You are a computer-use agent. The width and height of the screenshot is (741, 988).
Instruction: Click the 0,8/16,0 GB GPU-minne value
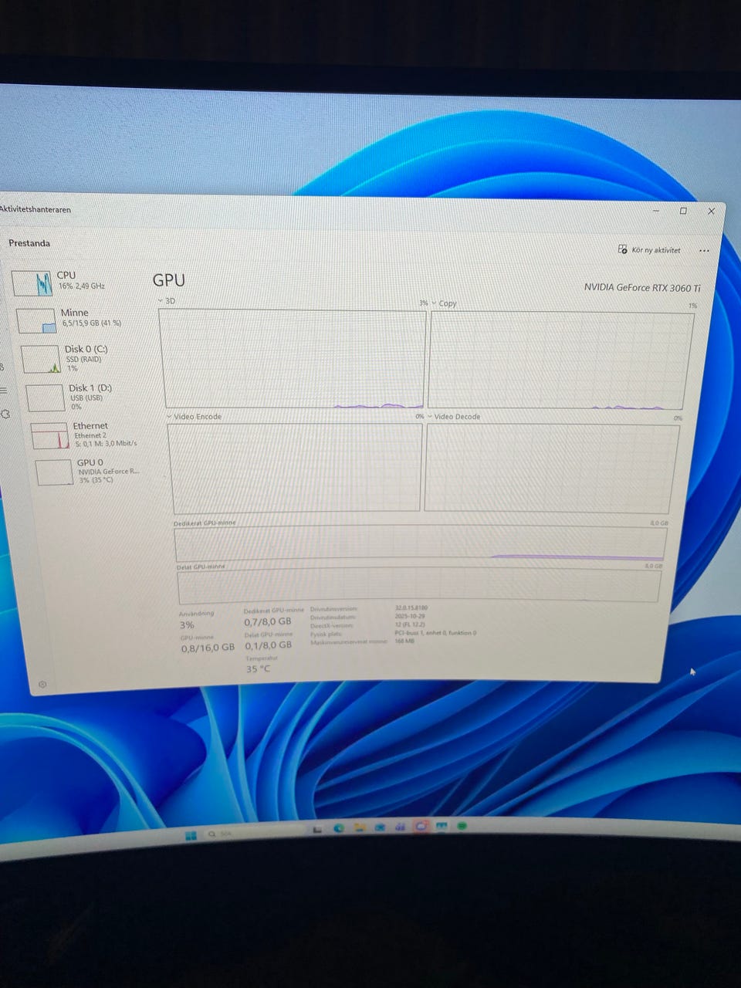click(208, 648)
